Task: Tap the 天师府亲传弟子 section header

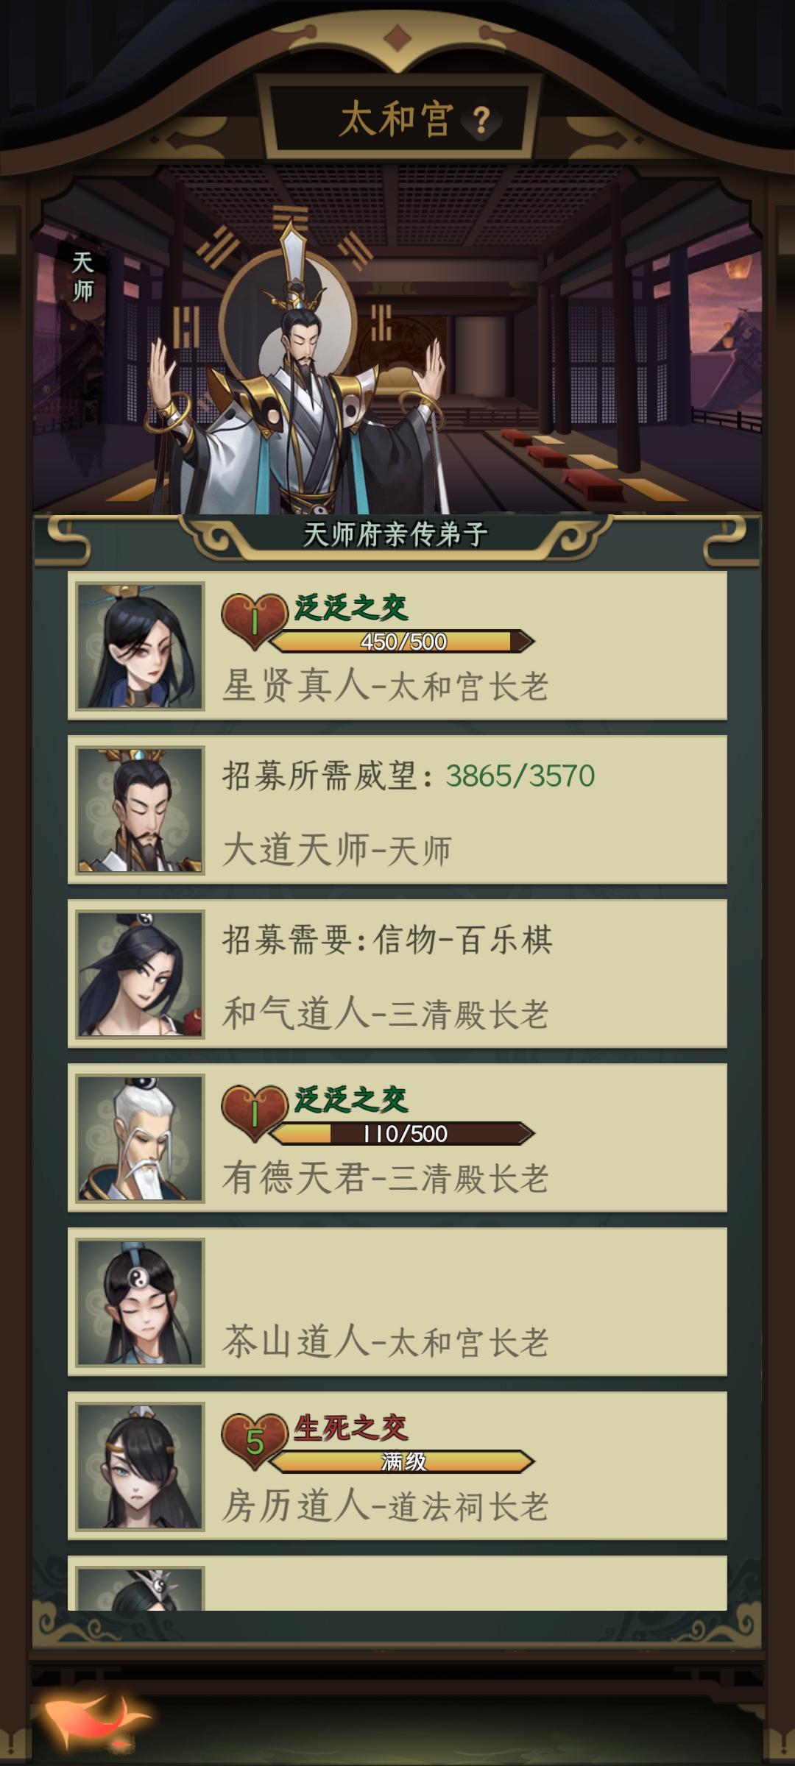Action: pos(396,534)
